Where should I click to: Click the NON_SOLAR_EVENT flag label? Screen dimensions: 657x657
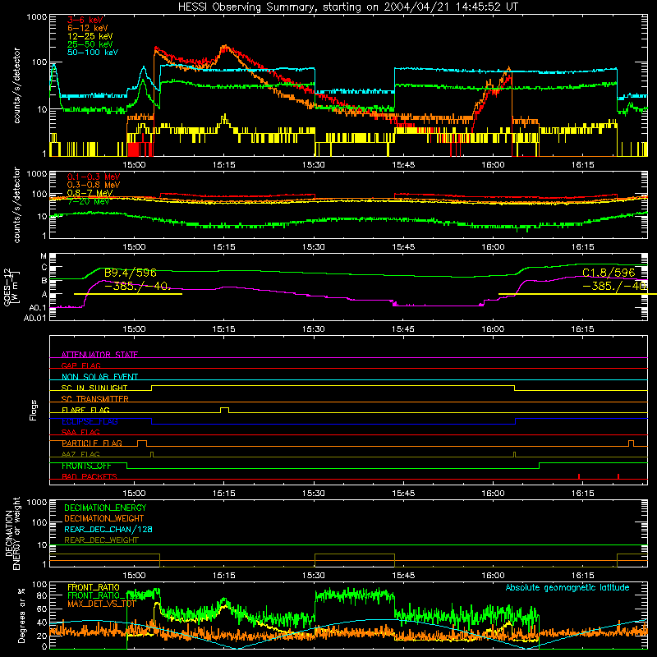pos(99,377)
